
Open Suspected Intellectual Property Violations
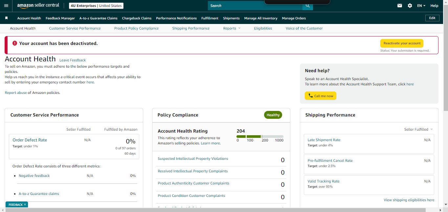tap(193, 159)
